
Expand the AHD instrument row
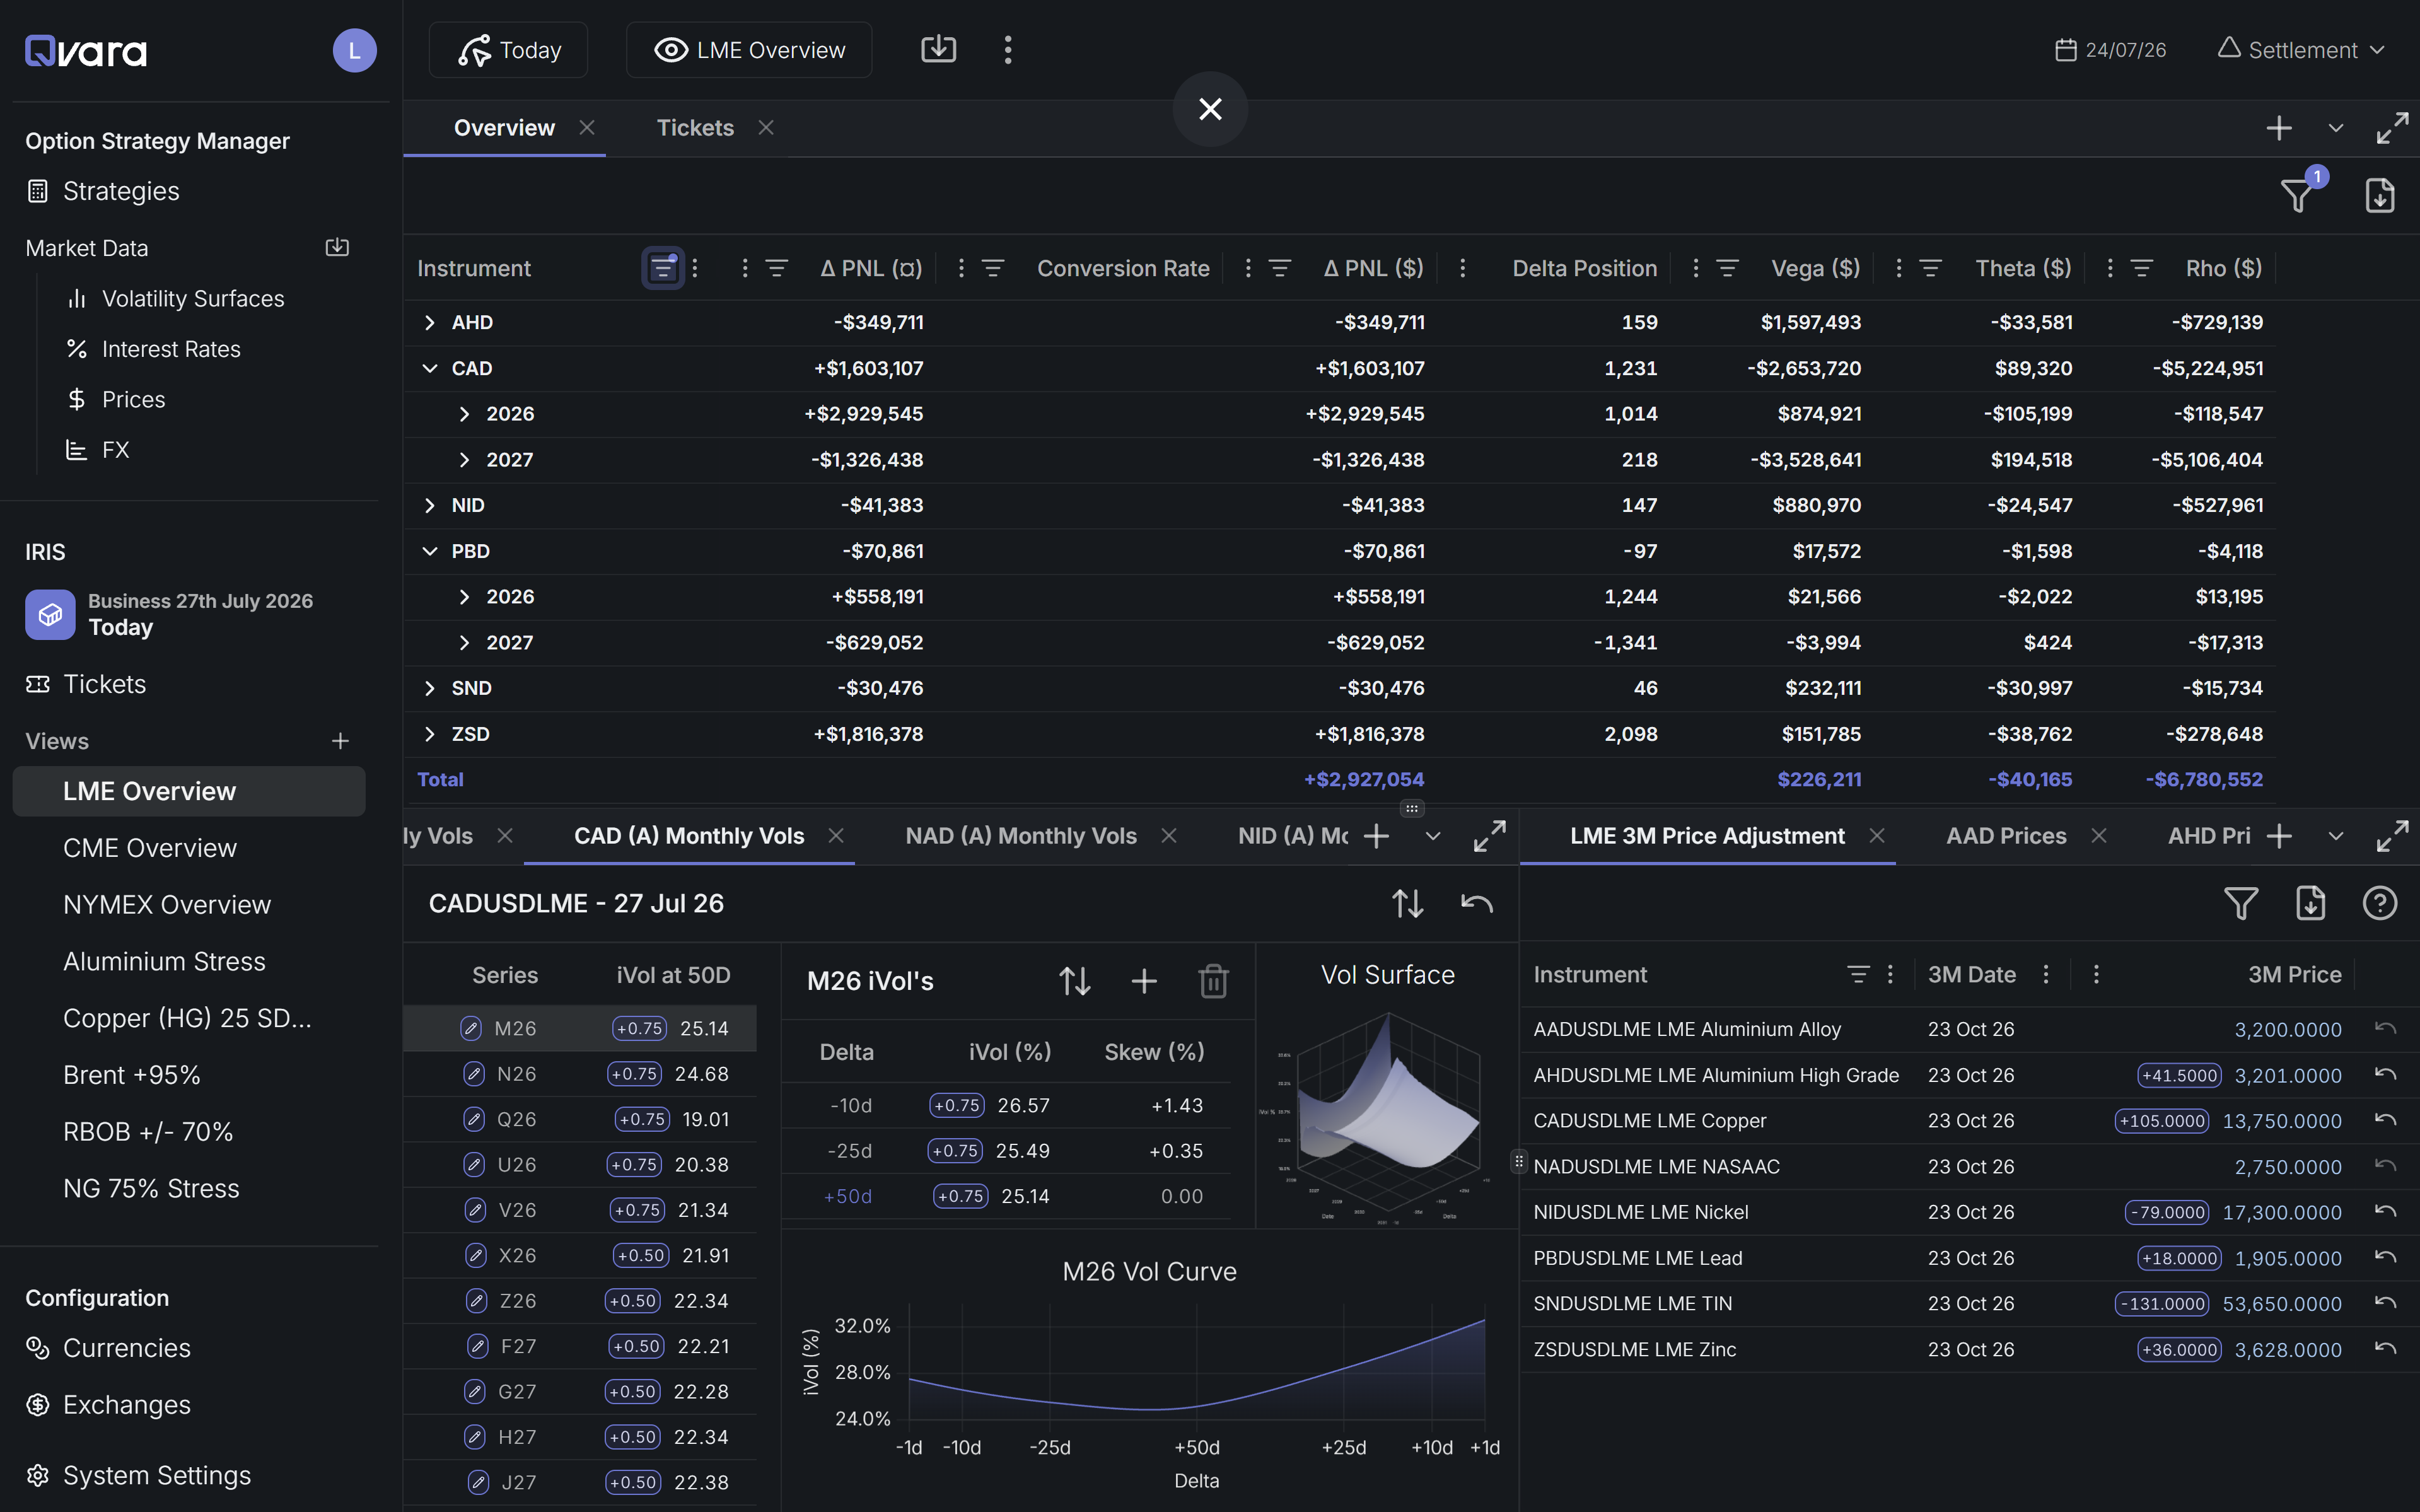pyautogui.click(x=429, y=322)
